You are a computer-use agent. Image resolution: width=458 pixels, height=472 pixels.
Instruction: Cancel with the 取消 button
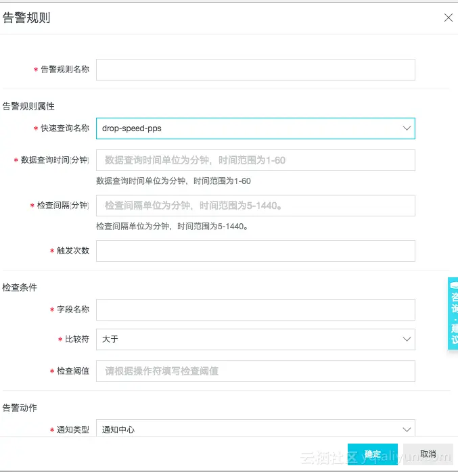coord(428,454)
